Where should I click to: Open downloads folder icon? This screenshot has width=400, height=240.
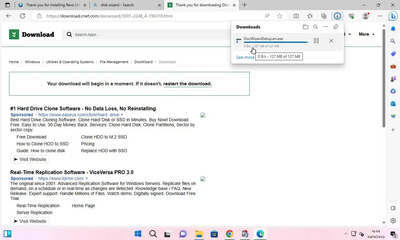coord(306,27)
